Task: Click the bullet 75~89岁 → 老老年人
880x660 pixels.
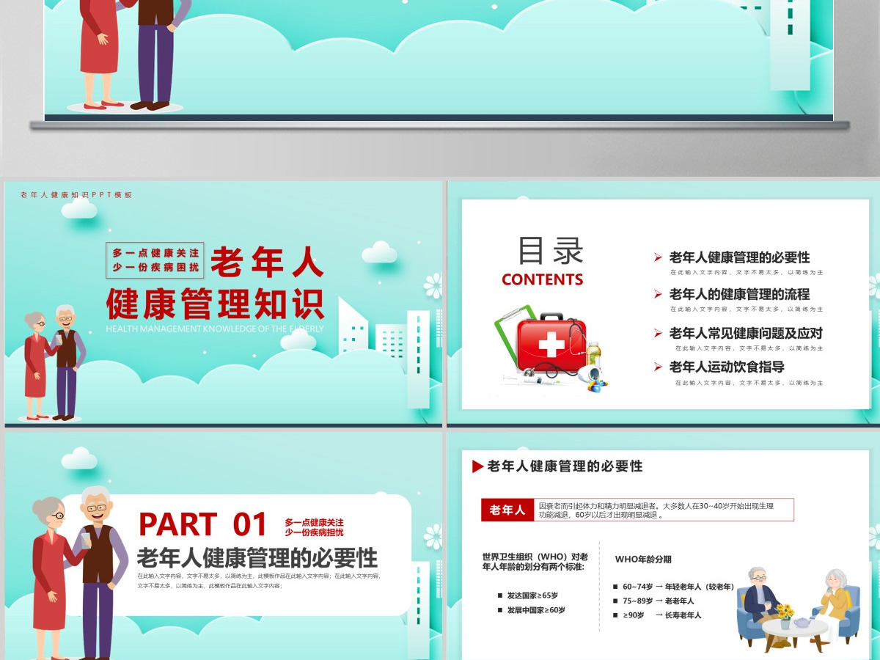Action: coord(659,601)
